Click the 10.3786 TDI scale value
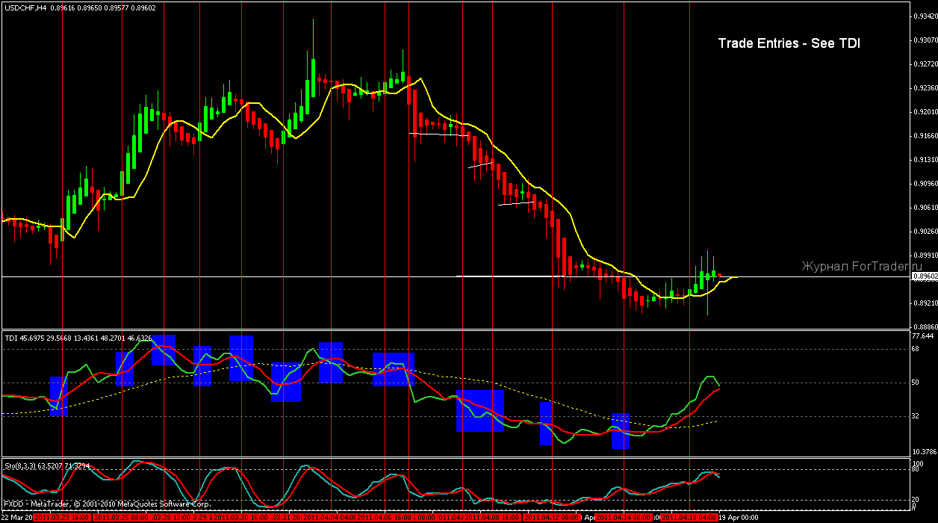Screen dimensions: 938x523 click(925, 451)
